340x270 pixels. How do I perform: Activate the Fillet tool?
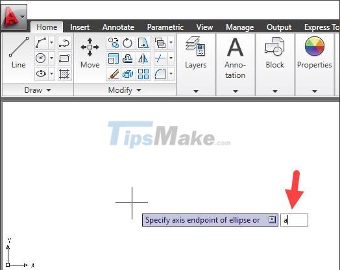[x=160, y=74]
